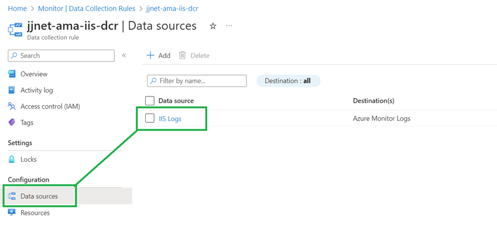Open the IIS Logs data source link

tap(170, 118)
